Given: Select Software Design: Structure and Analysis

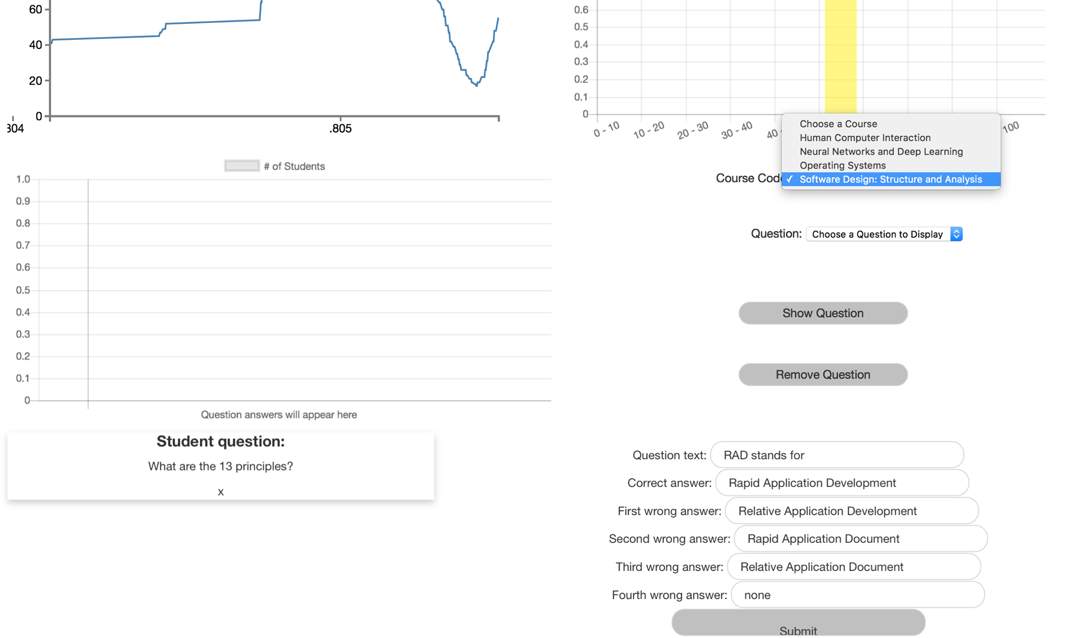Looking at the screenshot, I should (x=890, y=179).
